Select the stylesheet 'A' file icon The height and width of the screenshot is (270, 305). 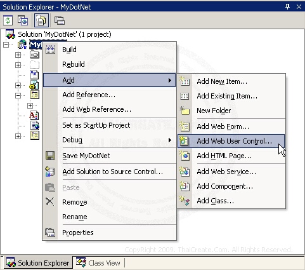click(x=34, y=116)
